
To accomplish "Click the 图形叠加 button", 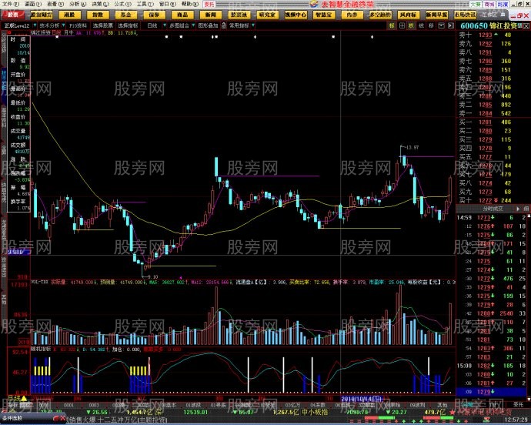I will pyautogui.click(x=208, y=25).
